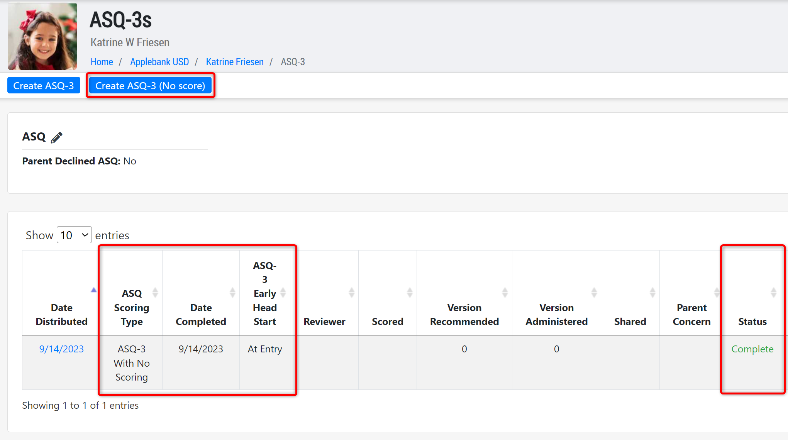This screenshot has width=788, height=440.
Task: Open Applebank USD breadcrumb link
Action: [x=159, y=62]
